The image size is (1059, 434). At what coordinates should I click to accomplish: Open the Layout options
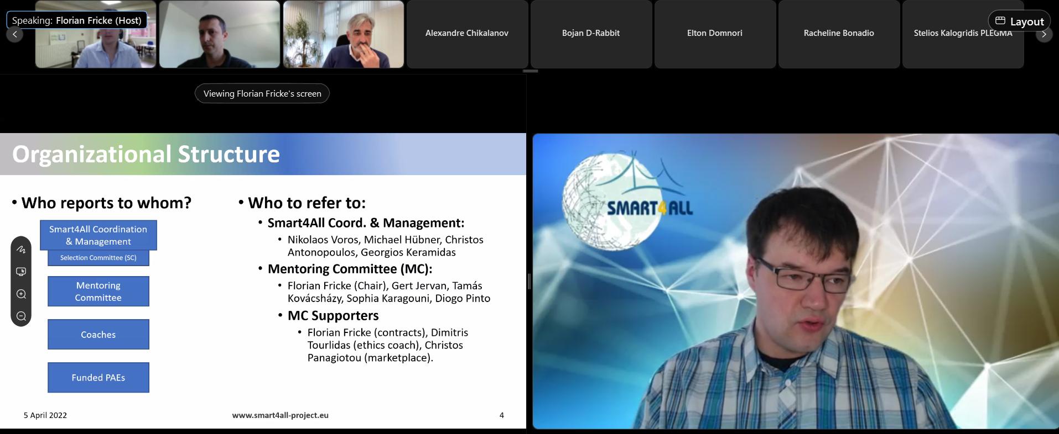click(x=1019, y=22)
